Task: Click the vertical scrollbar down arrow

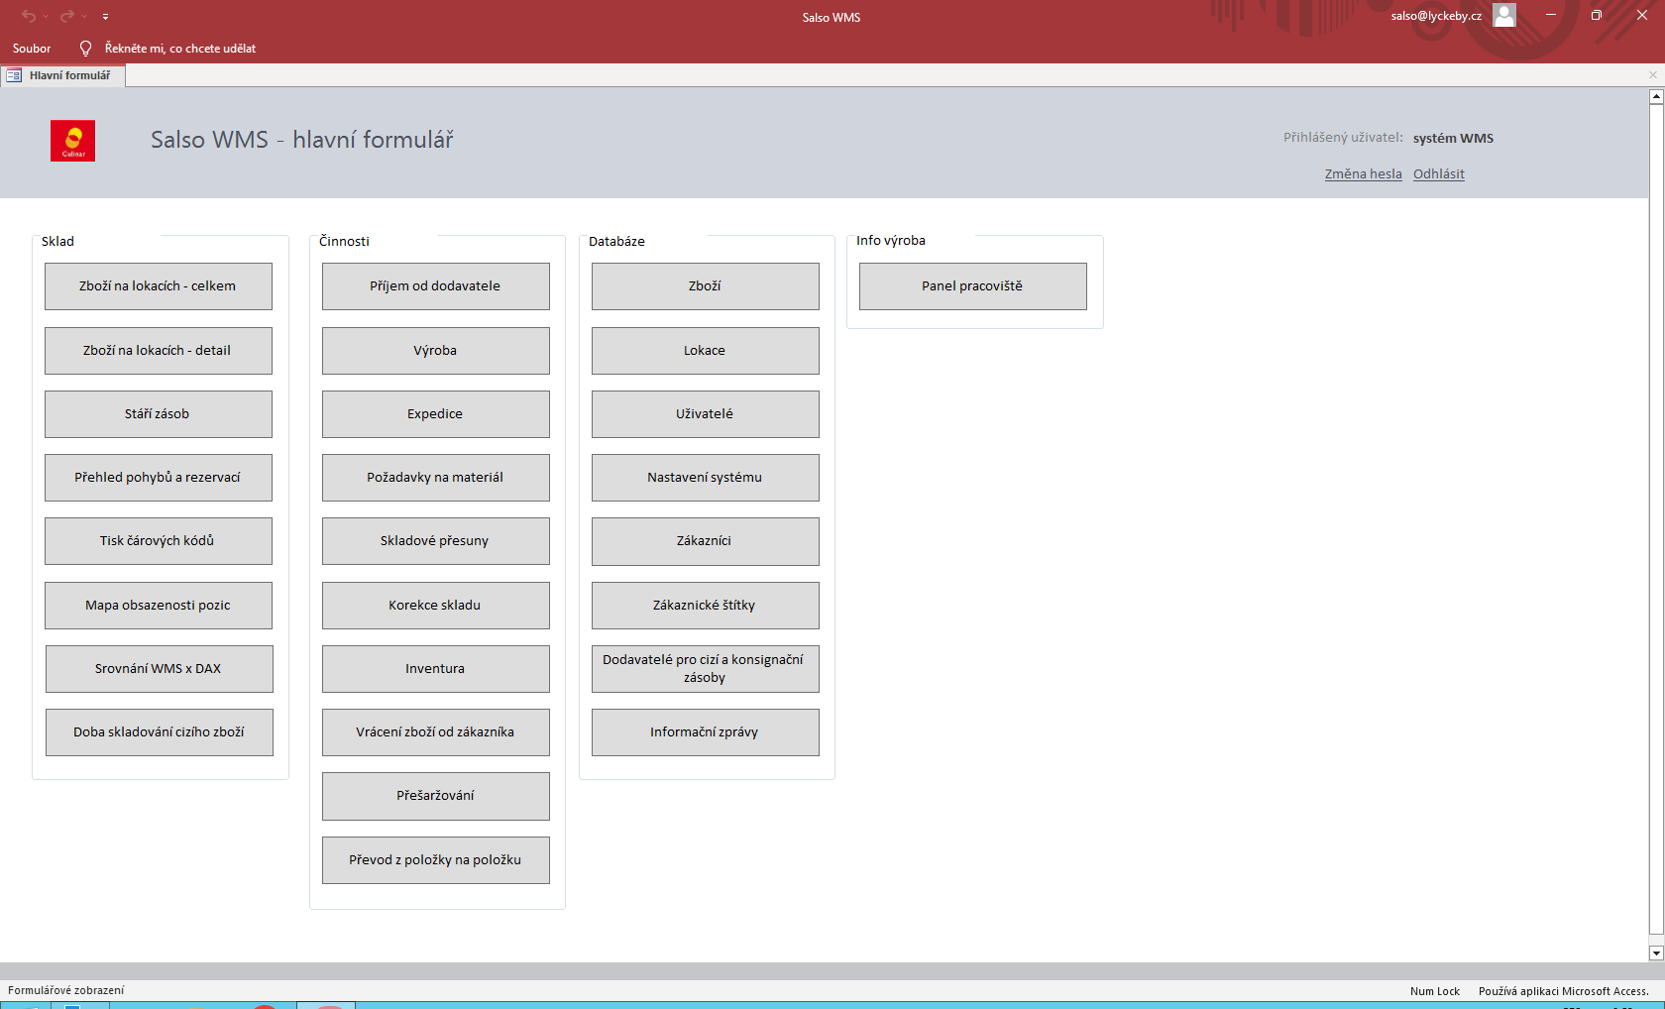Action: [x=1655, y=953]
